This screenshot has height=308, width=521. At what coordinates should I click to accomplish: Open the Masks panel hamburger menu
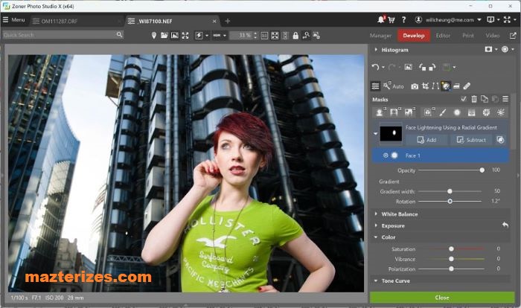(x=505, y=99)
